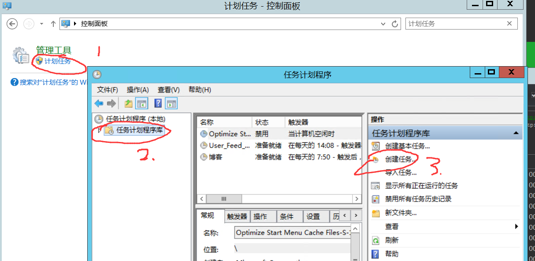This screenshot has height=261, width=535.
Task: Click the 显示所有正在运行的任务 icon
Action: tap(375, 186)
